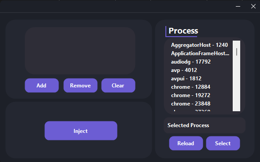Click the Add button
Viewport: 260px width, 162px height.
42,85
